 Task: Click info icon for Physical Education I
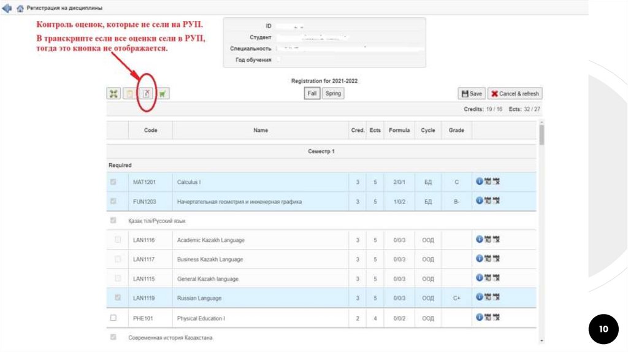(x=480, y=317)
